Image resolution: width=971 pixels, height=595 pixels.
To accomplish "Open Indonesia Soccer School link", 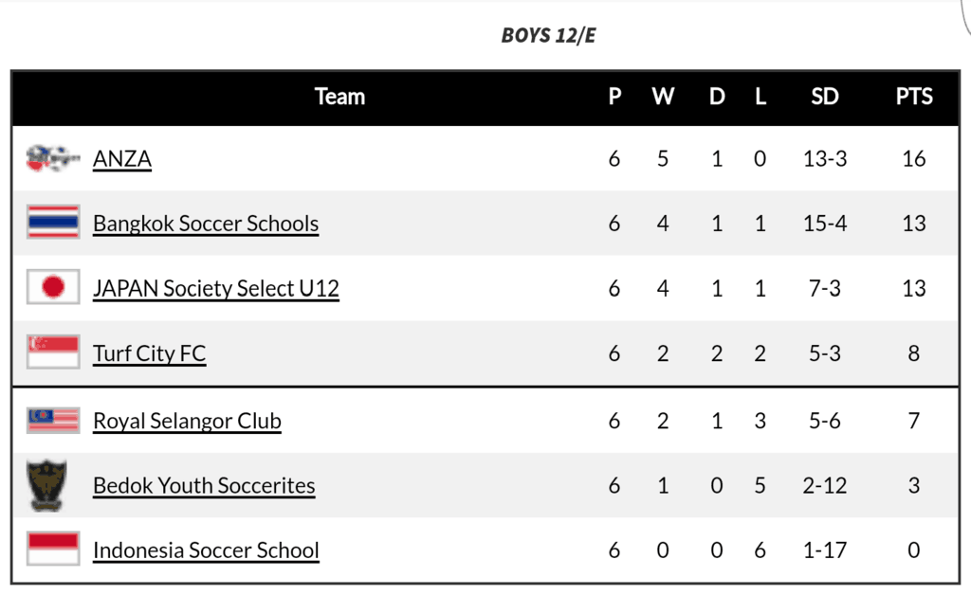I will (206, 550).
